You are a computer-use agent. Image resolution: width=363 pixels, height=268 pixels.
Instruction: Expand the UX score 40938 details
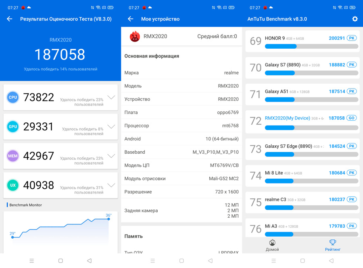click(111, 185)
